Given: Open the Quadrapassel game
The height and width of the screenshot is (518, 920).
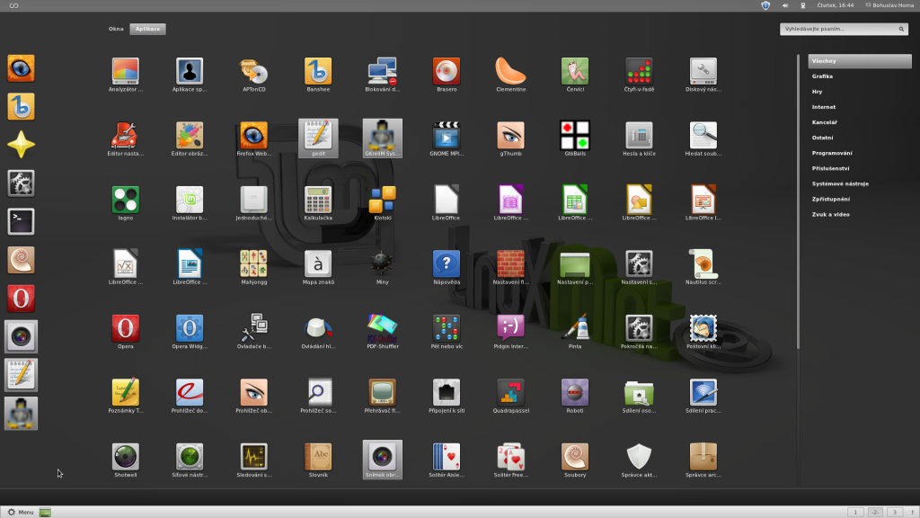Looking at the screenshot, I should [510, 396].
